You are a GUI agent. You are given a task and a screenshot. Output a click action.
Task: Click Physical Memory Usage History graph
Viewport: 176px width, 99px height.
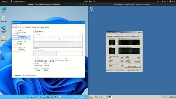[129, 51]
